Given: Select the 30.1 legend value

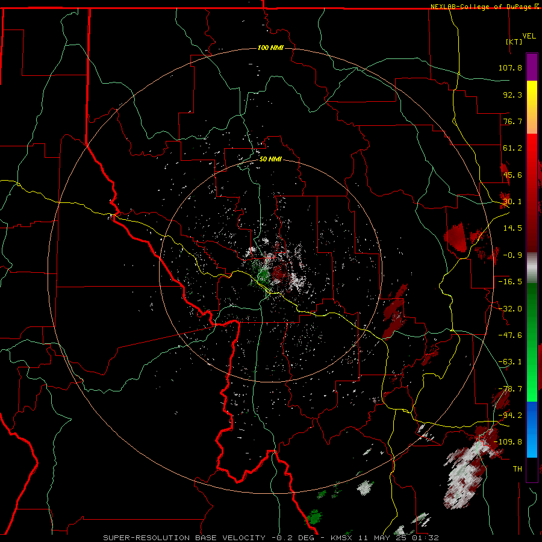Looking at the screenshot, I should [512, 202].
